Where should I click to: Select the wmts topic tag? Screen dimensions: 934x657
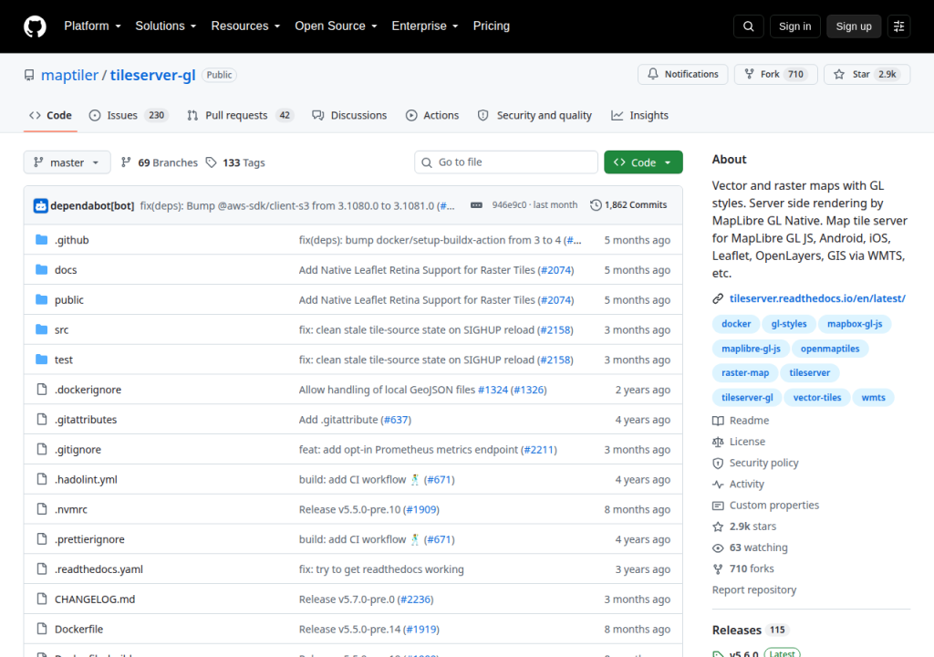click(873, 398)
